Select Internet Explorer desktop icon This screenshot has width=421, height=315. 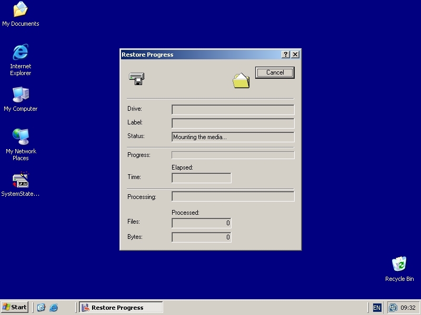(21, 60)
